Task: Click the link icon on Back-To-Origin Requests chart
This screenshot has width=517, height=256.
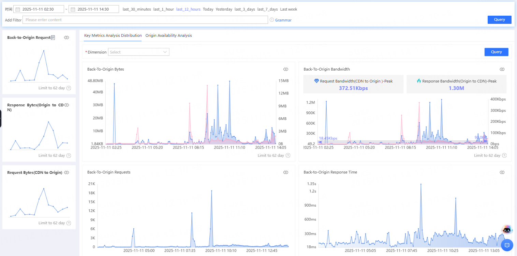Action: pos(286,172)
